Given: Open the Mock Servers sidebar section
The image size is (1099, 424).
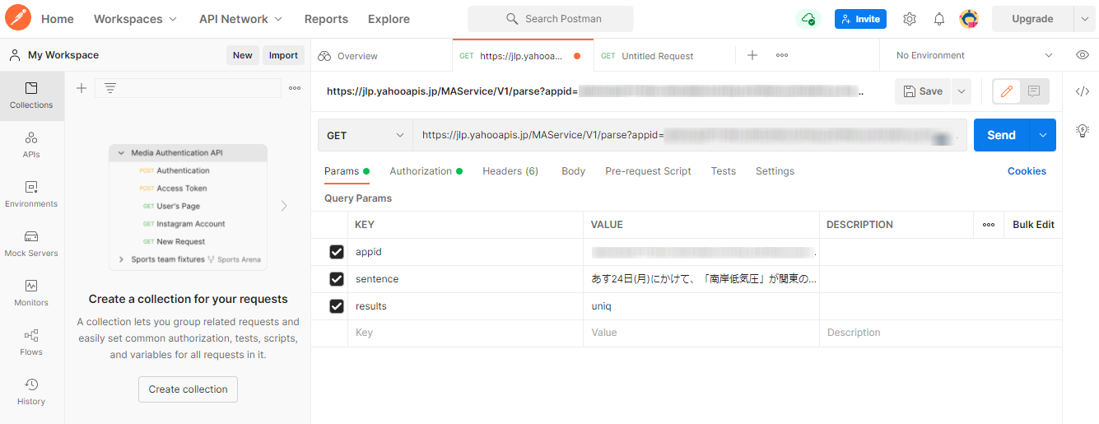Looking at the screenshot, I should click(31, 244).
